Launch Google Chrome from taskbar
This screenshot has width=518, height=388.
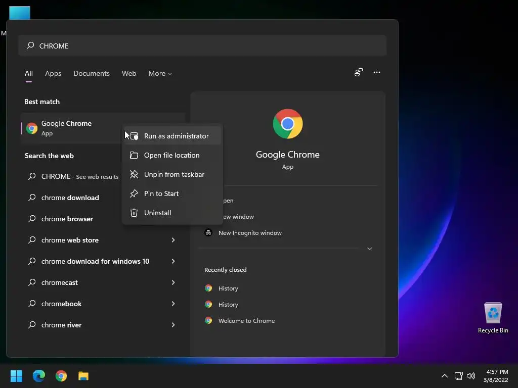click(61, 376)
